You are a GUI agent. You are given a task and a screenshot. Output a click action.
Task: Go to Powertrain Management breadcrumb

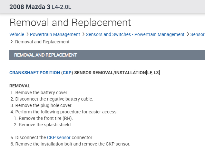(x=55, y=34)
